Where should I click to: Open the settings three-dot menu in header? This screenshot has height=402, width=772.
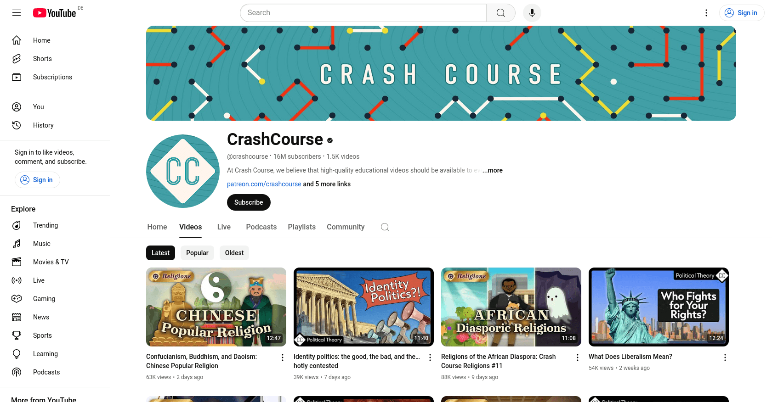tap(706, 13)
